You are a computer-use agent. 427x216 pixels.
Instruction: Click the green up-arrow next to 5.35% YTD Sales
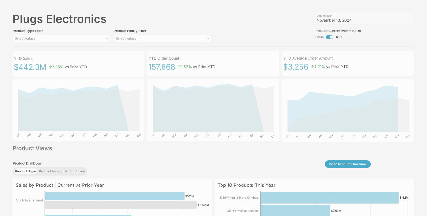point(50,67)
